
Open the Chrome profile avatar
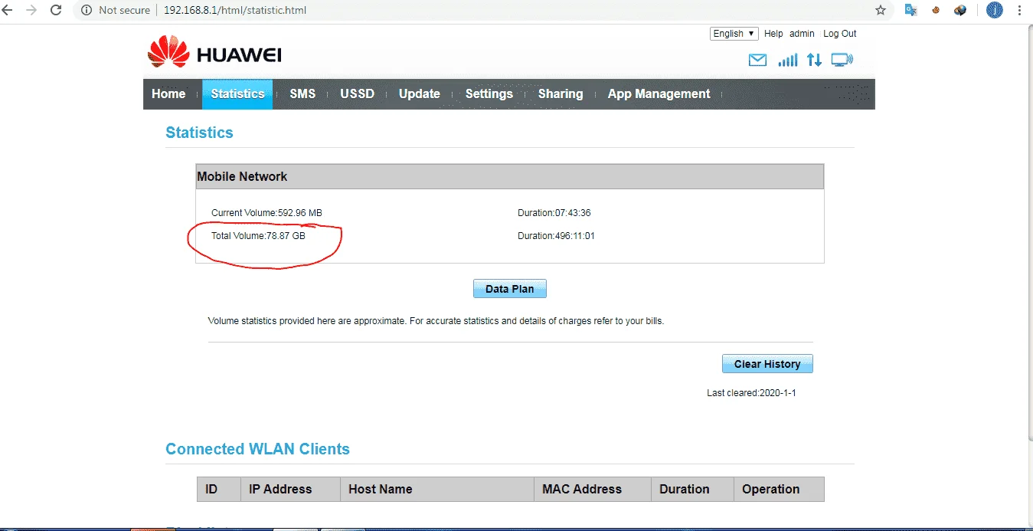coord(994,11)
